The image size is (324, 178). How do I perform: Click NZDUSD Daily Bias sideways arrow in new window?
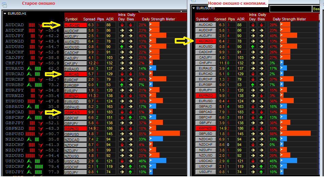pos(261,156)
